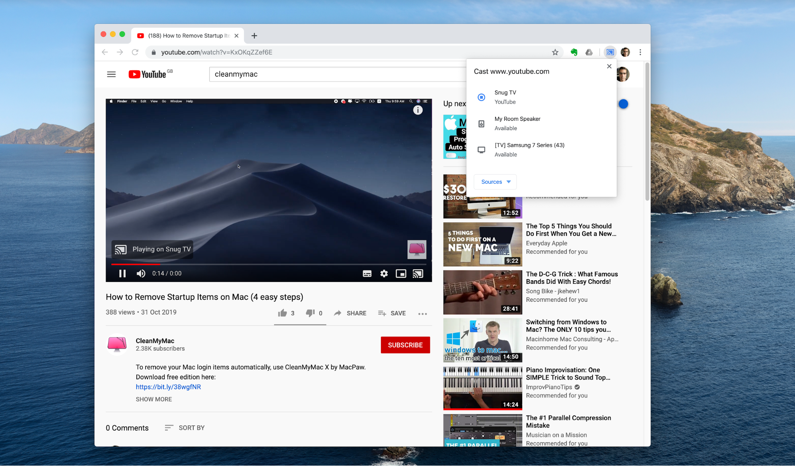This screenshot has width=795, height=466.
Task: Click the bookmark/star icon in address bar
Action: [555, 52]
